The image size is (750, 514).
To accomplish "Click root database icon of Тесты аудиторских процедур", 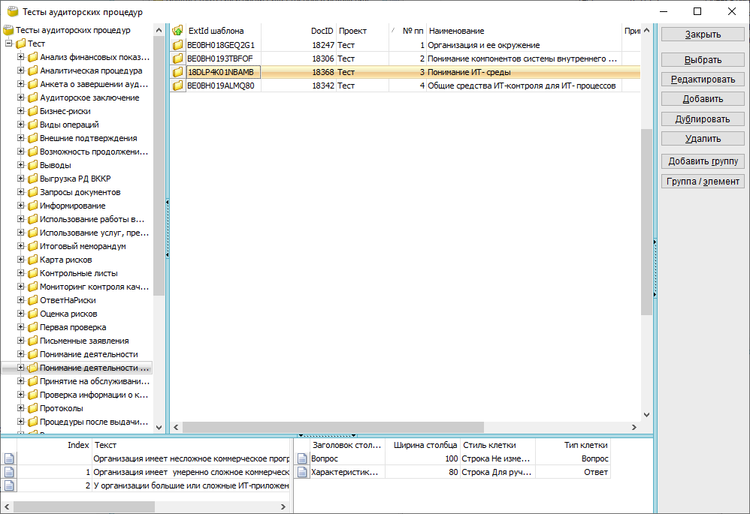I will (x=8, y=31).
